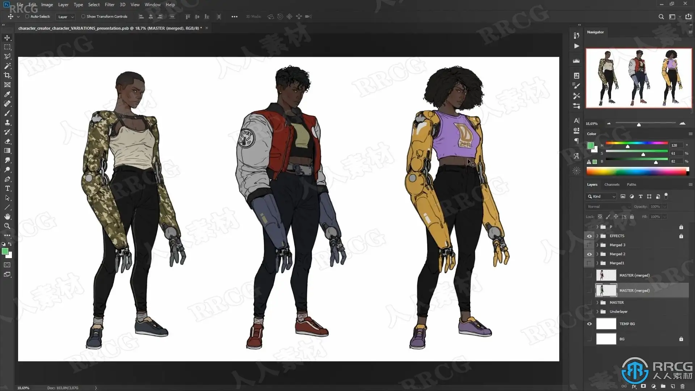The image size is (695, 391).
Task: Hide the Merged 2 layer group
Action: [589, 254]
